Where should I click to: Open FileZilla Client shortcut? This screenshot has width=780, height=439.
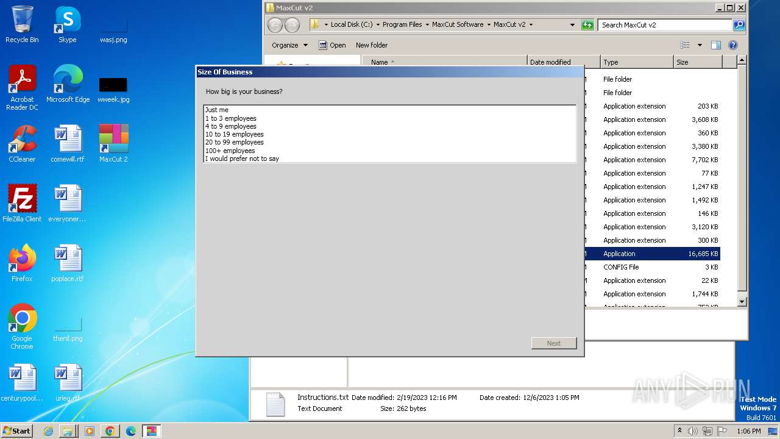tap(22, 204)
